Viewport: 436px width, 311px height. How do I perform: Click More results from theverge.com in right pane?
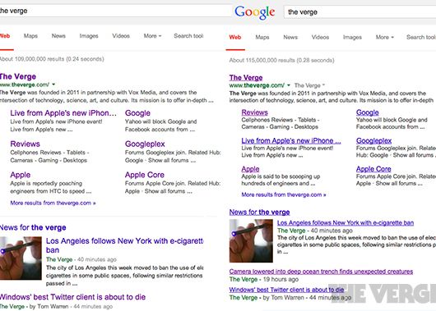point(284,194)
